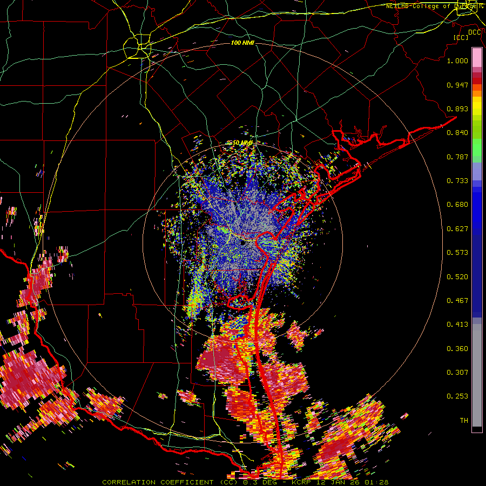Pick the red band on the color scale

click(477, 81)
